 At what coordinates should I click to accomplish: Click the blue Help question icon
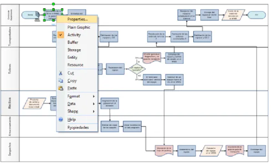[61, 119]
